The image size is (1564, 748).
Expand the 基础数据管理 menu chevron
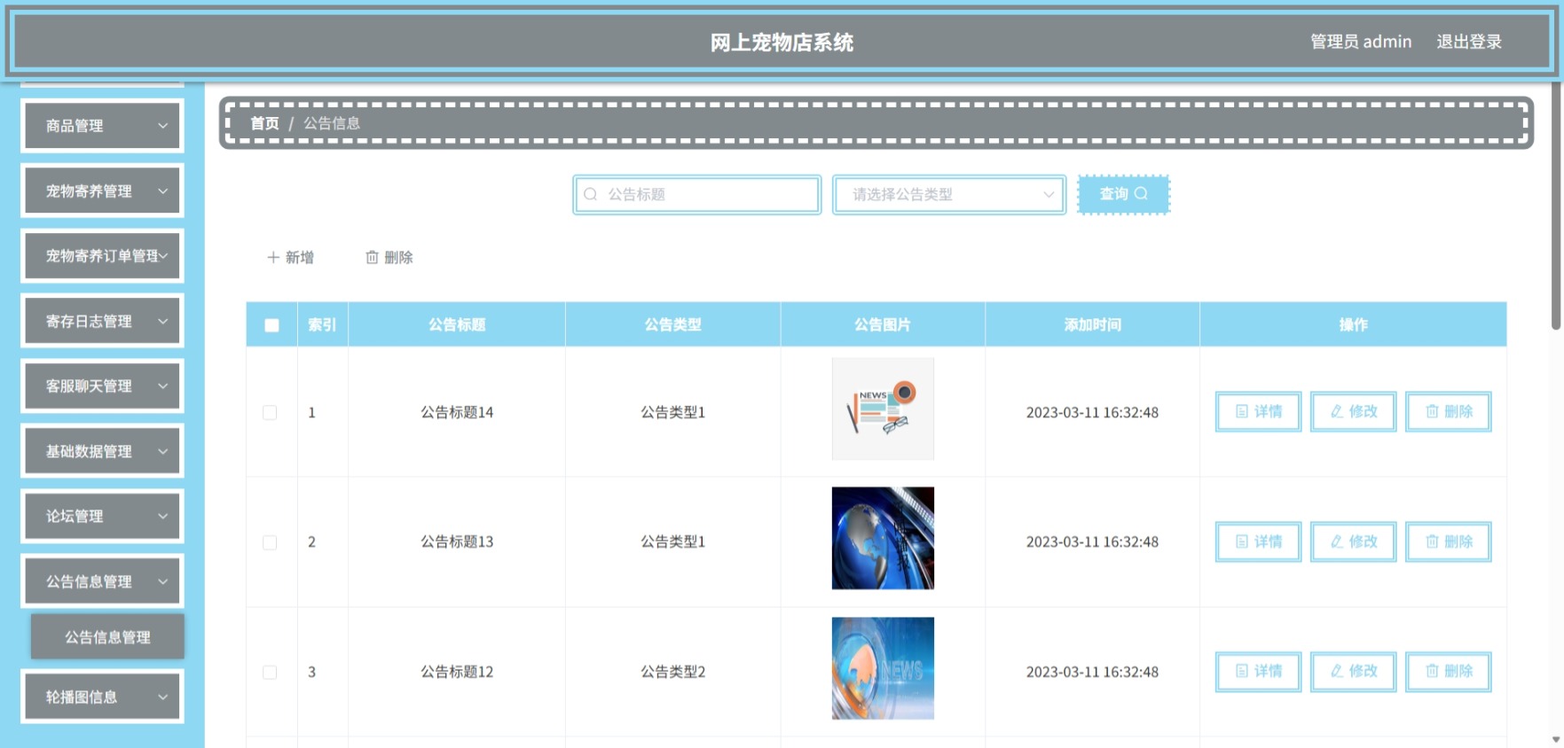pos(163,451)
